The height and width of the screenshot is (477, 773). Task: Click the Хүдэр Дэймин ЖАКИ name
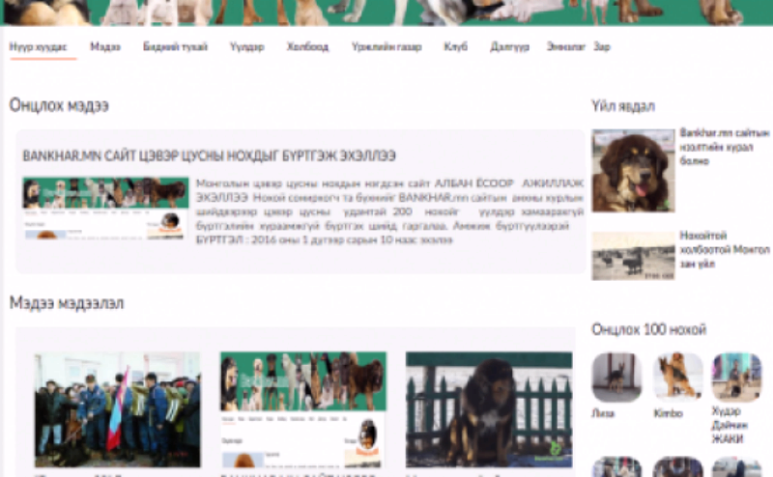[x=730, y=425]
